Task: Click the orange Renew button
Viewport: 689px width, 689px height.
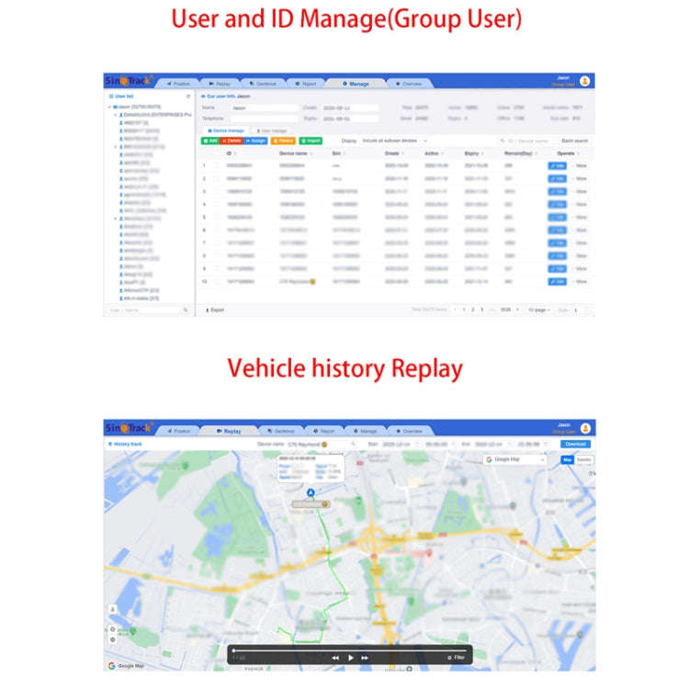Action: [284, 141]
